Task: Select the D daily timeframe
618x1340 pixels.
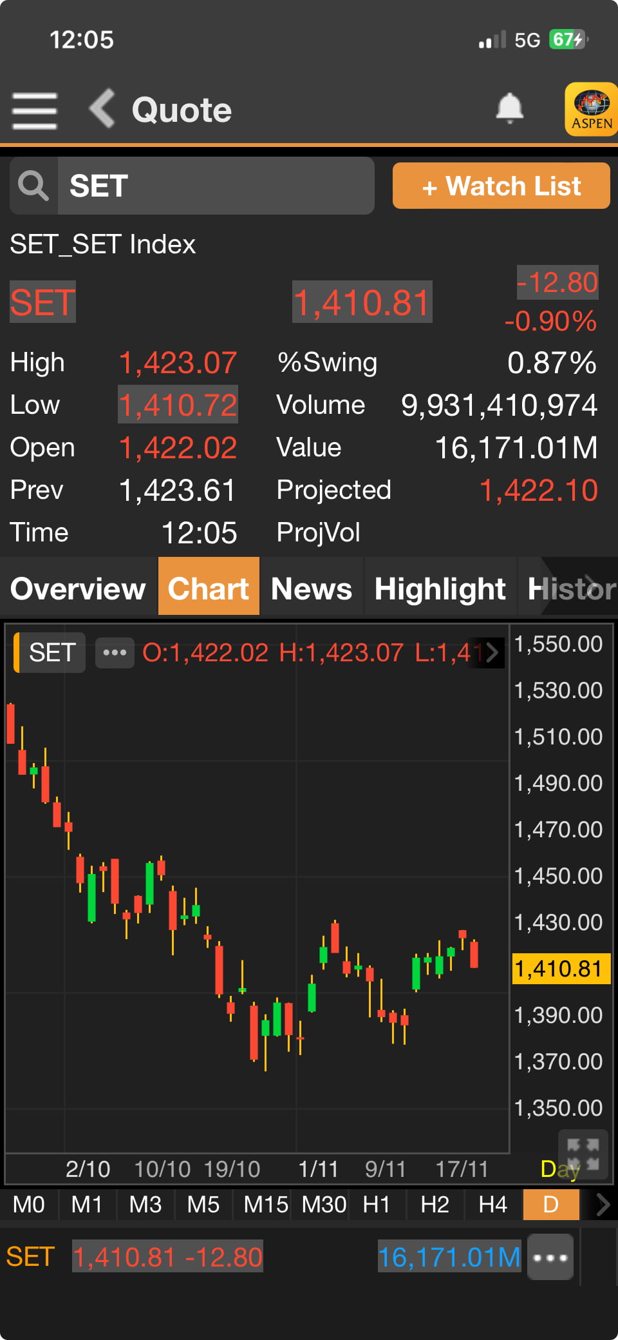Action: pyautogui.click(x=551, y=1204)
